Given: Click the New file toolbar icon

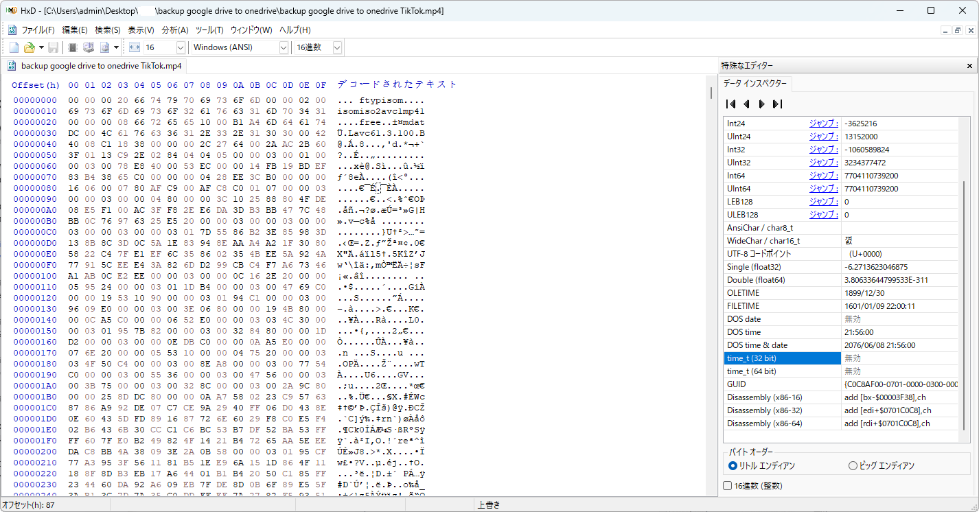Looking at the screenshot, I should [14, 47].
